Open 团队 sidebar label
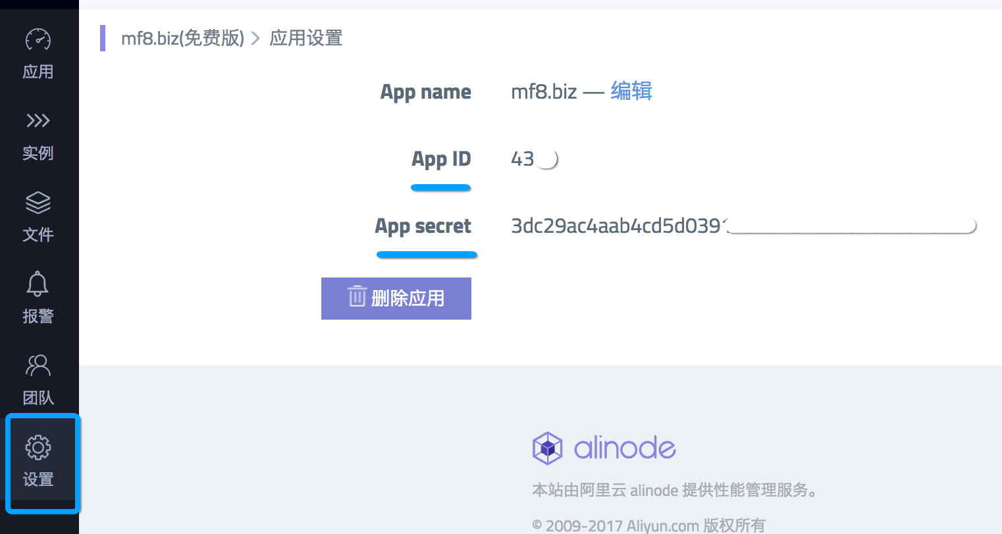Image resolution: width=1002 pixels, height=534 pixels. point(38,398)
